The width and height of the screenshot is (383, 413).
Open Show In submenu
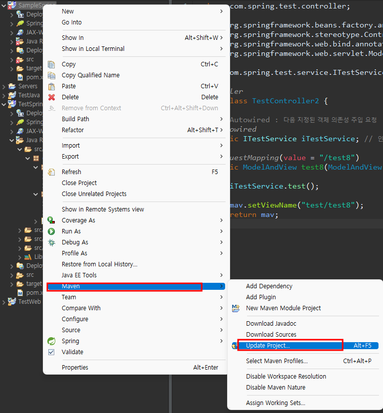coord(136,38)
